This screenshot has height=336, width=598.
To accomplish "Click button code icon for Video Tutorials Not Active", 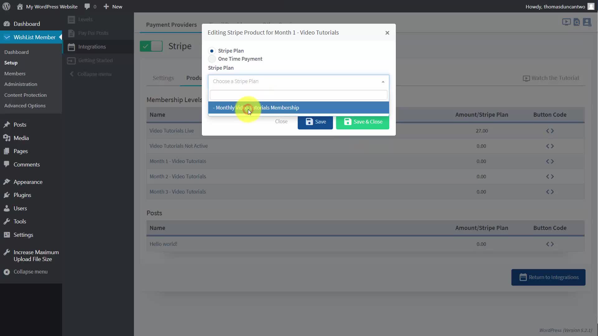I will click(x=550, y=146).
